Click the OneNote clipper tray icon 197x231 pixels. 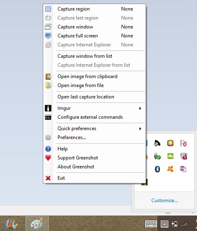(184, 169)
